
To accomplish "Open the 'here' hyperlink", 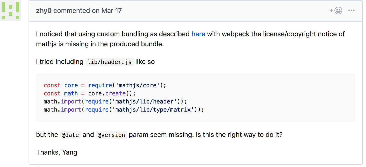I will click(x=198, y=34).
